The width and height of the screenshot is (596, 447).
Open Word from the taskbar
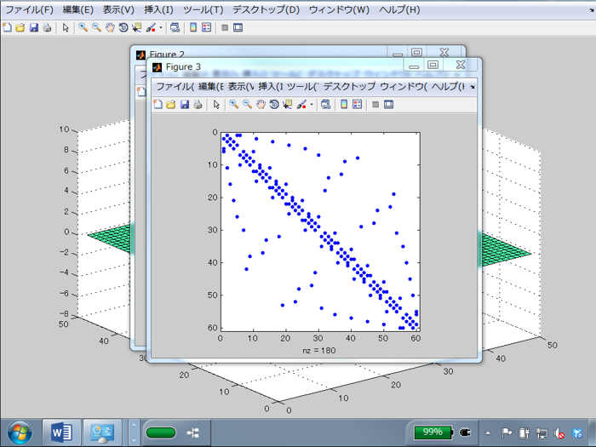62,433
